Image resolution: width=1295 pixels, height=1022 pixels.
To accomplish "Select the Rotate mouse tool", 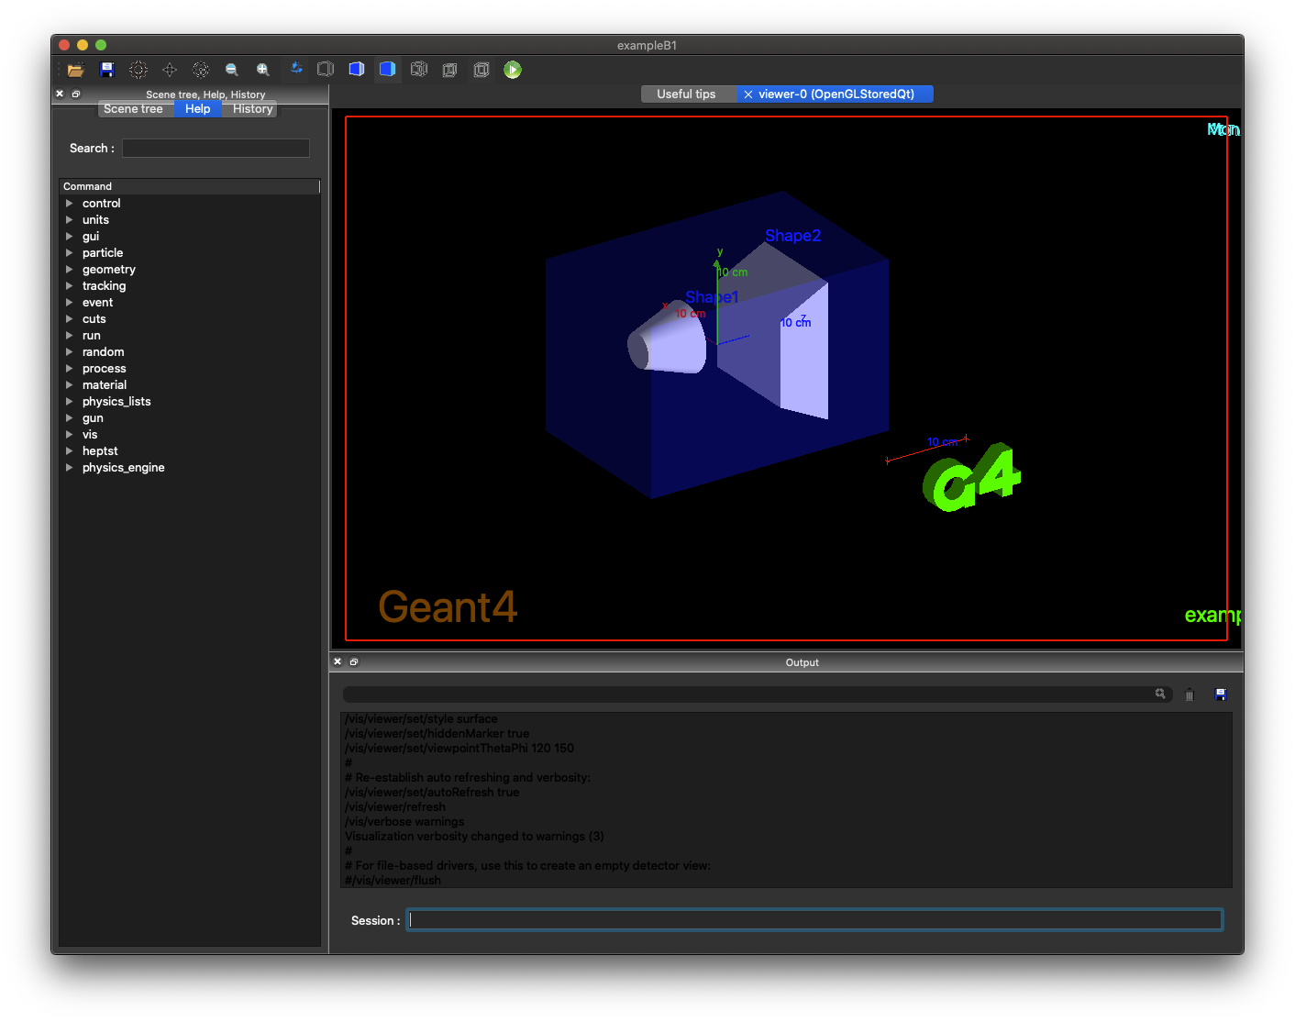I will [295, 69].
